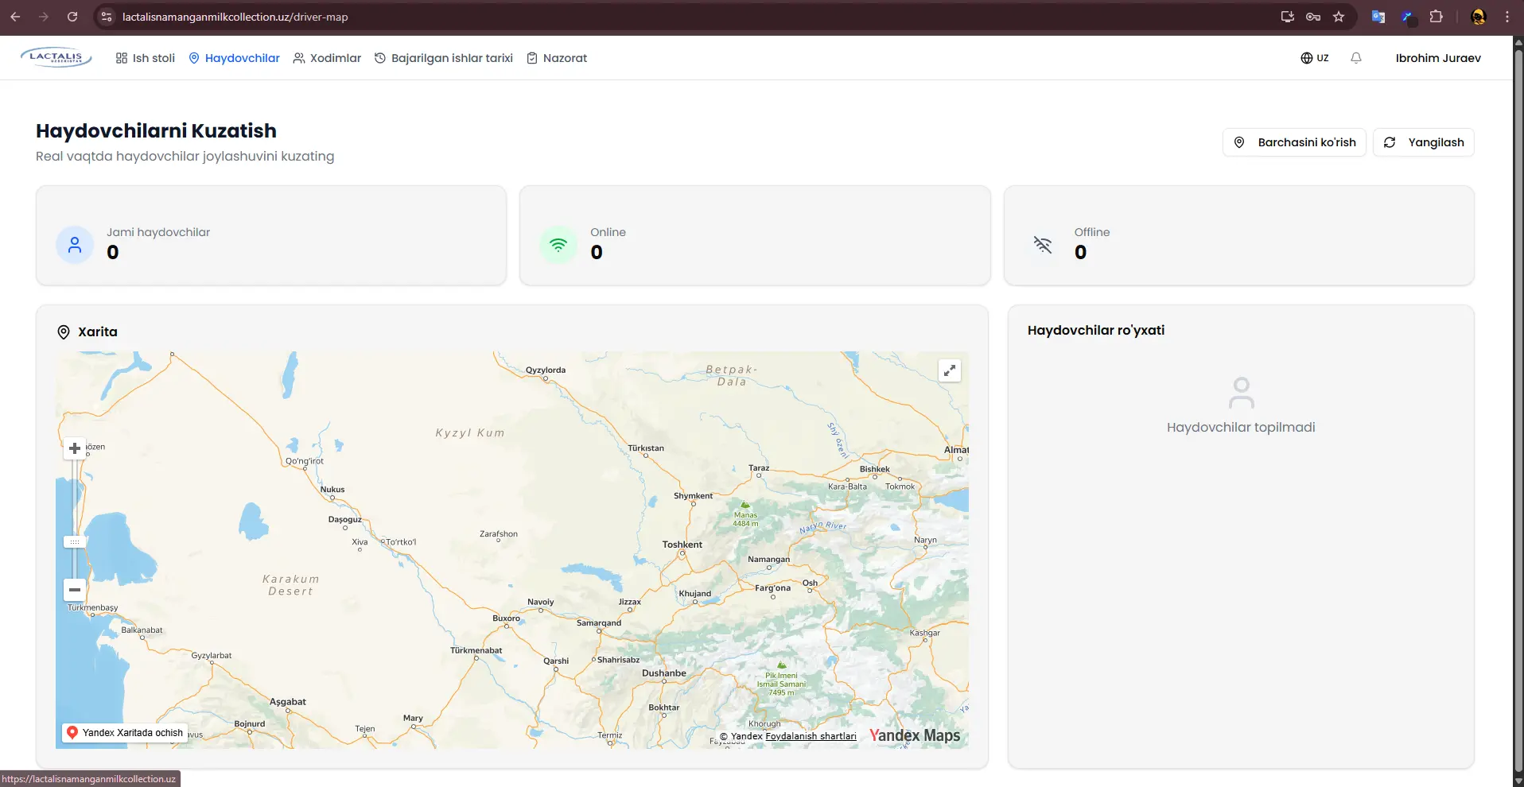Click the map zoom slider handle
The width and height of the screenshot is (1524, 787).
75,542
